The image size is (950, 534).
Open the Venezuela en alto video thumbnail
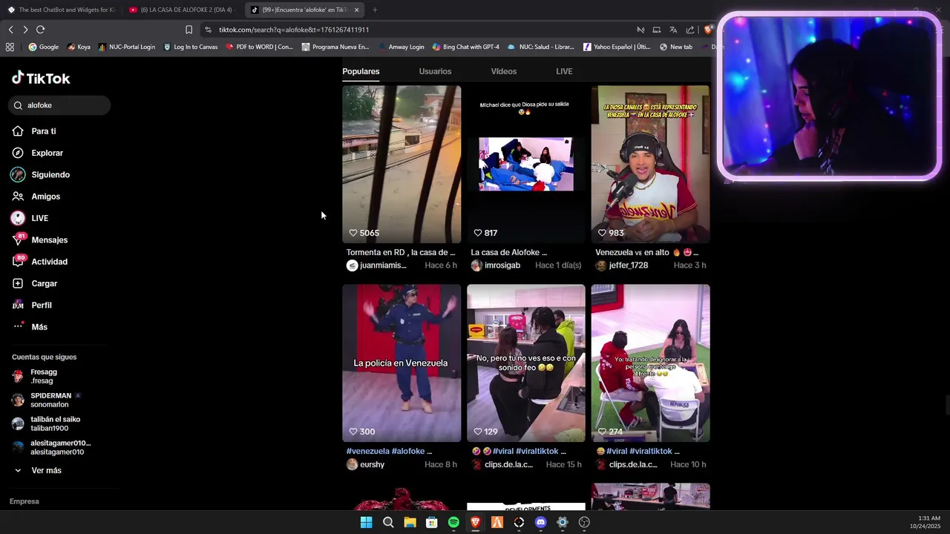tap(650, 164)
